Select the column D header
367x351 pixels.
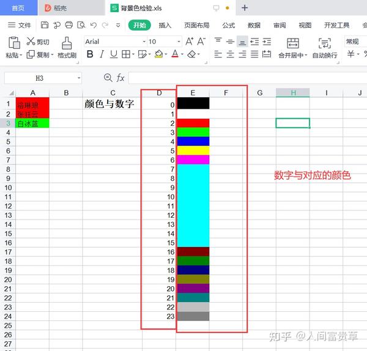click(159, 93)
